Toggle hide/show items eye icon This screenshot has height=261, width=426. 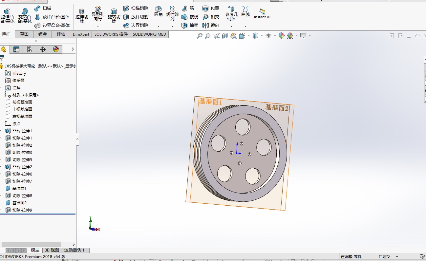268,36
